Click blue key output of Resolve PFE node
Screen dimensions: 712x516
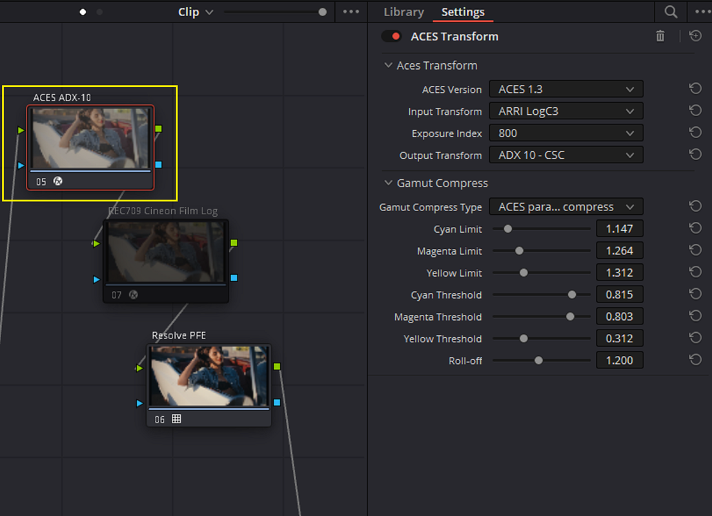point(277,402)
